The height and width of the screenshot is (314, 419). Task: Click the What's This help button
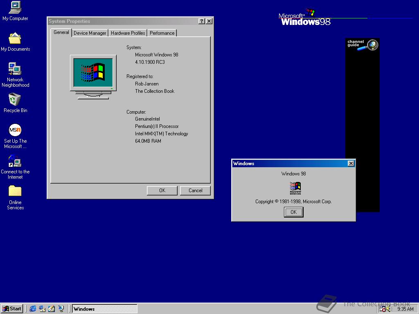coord(202,21)
